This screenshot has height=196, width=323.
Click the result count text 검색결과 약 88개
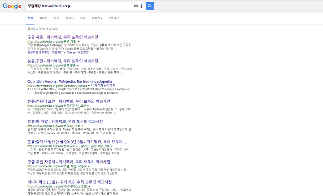point(43,29)
